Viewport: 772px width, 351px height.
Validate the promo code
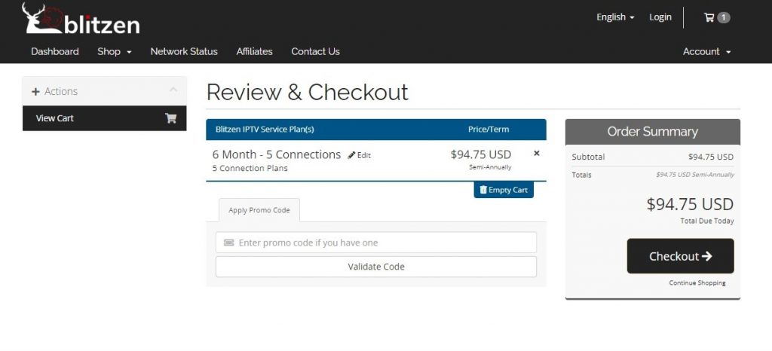[376, 267]
